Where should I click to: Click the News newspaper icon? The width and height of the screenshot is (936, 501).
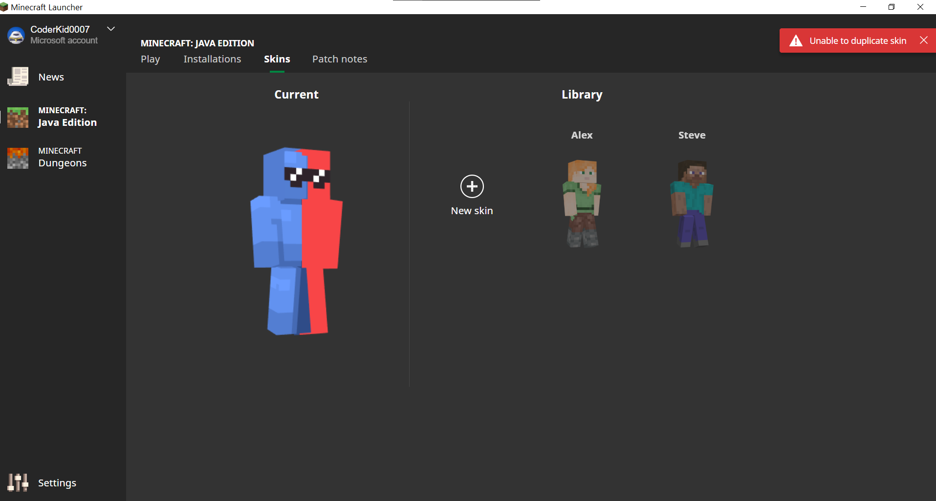[18, 77]
